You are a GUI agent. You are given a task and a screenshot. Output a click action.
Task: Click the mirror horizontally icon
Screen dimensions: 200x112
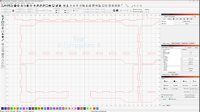74,6
